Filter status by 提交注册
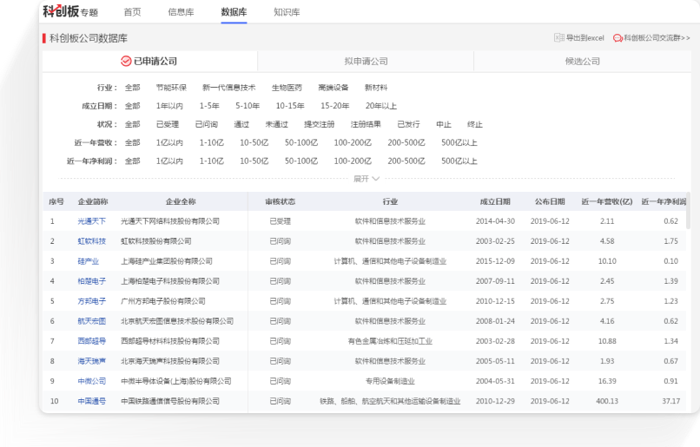Image resolution: width=700 pixels, height=447 pixels. pyautogui.click(x=320, y=124)
